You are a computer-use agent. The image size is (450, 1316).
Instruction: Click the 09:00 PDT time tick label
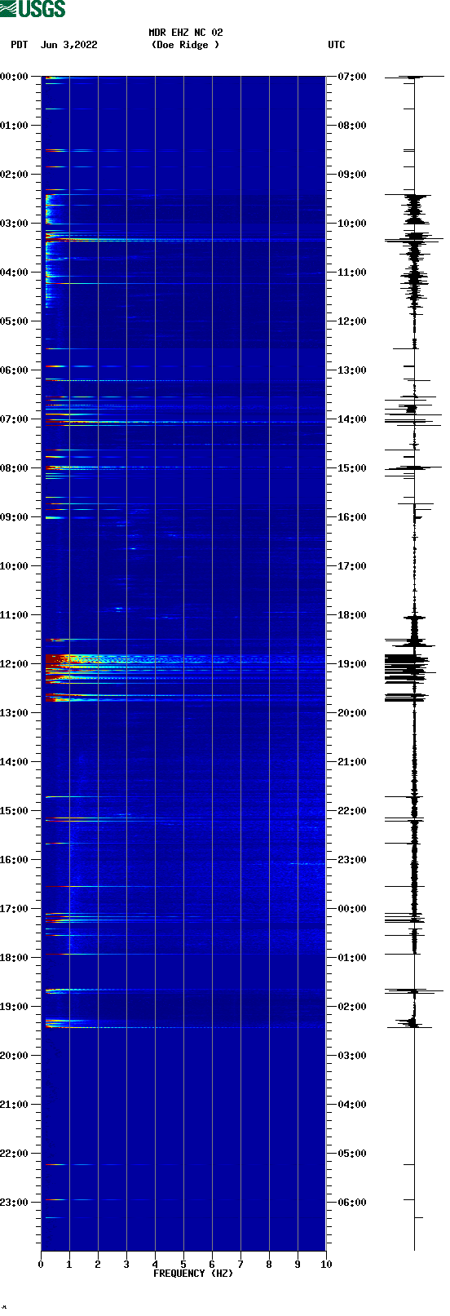point(15,517)
